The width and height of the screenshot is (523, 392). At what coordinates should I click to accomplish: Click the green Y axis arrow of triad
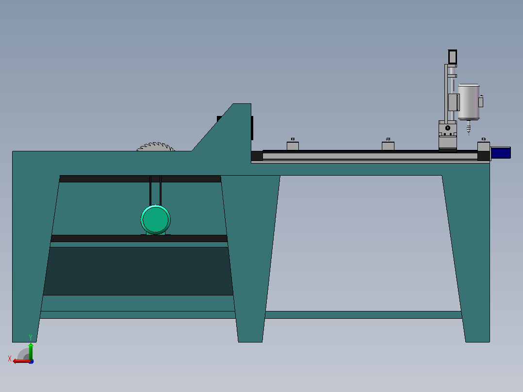pos(31,351)
